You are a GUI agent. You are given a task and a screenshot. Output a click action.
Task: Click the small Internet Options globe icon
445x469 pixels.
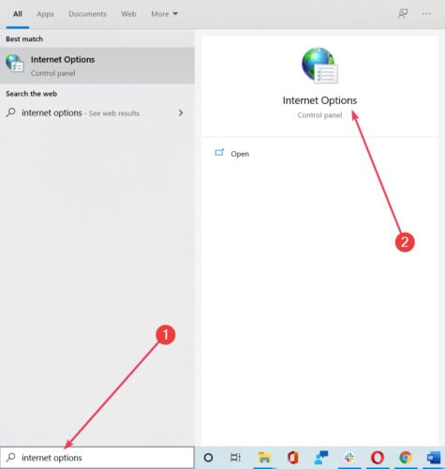14,63
